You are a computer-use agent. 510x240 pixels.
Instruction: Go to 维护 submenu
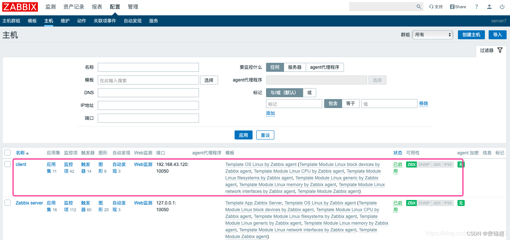pos(65,21)
